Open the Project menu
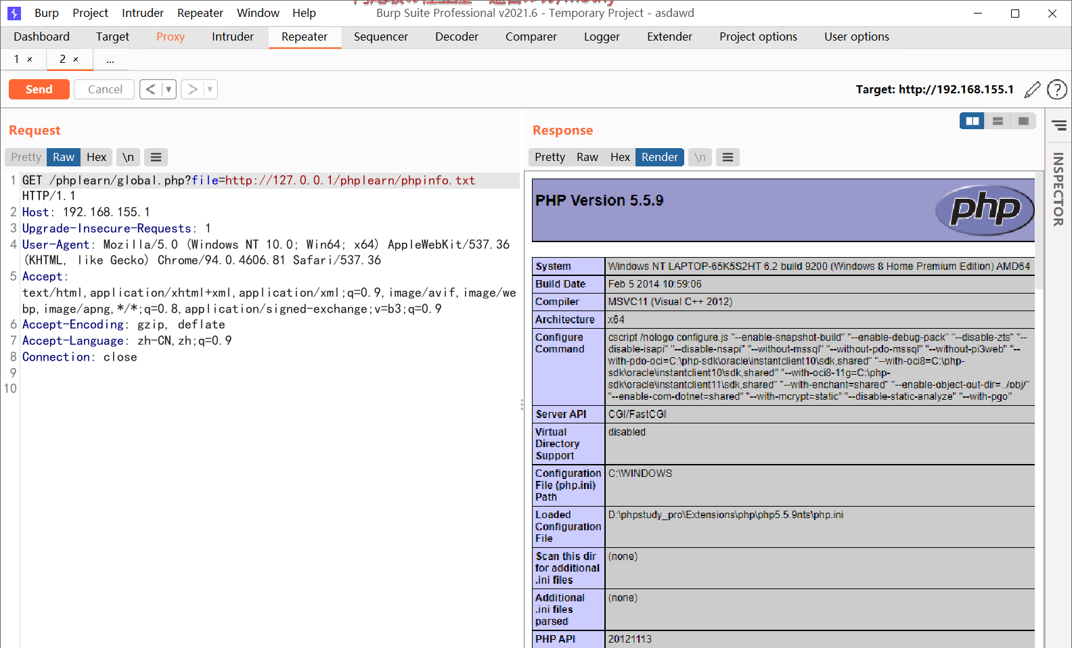Viewport: 1072px width, 648px height. [90, 13]
